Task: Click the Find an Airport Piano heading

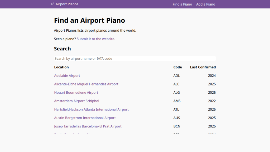Action: (x=89, y=20)
